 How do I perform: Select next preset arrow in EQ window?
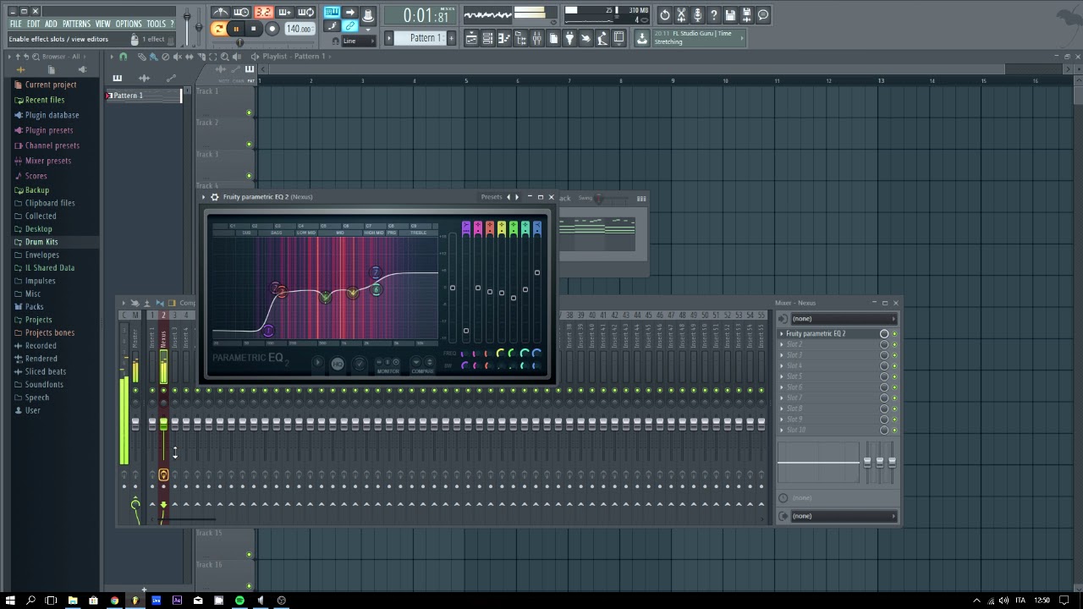(517, 197)
